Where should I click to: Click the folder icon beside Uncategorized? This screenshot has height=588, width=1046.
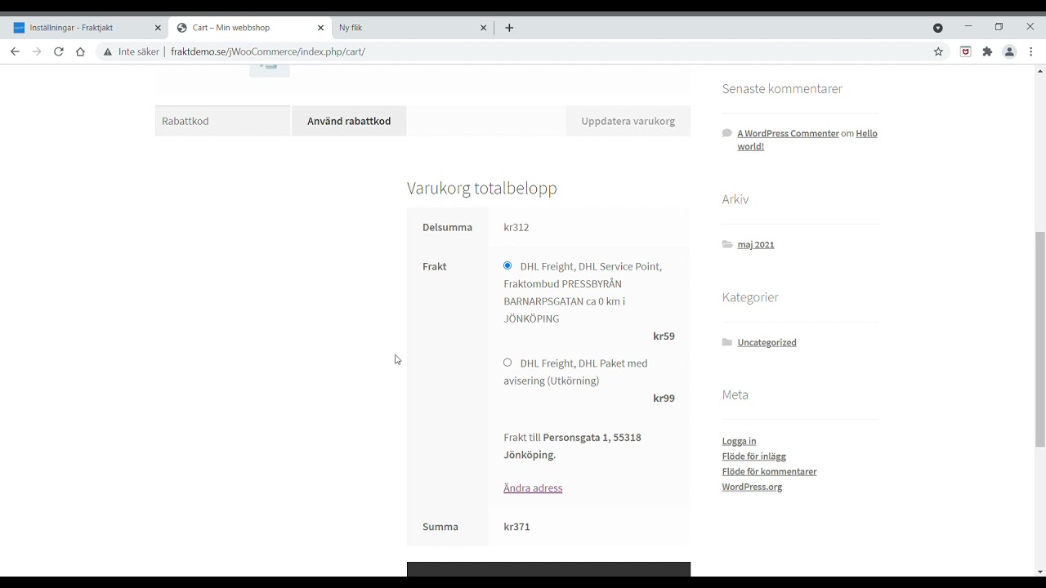[727, 342]
